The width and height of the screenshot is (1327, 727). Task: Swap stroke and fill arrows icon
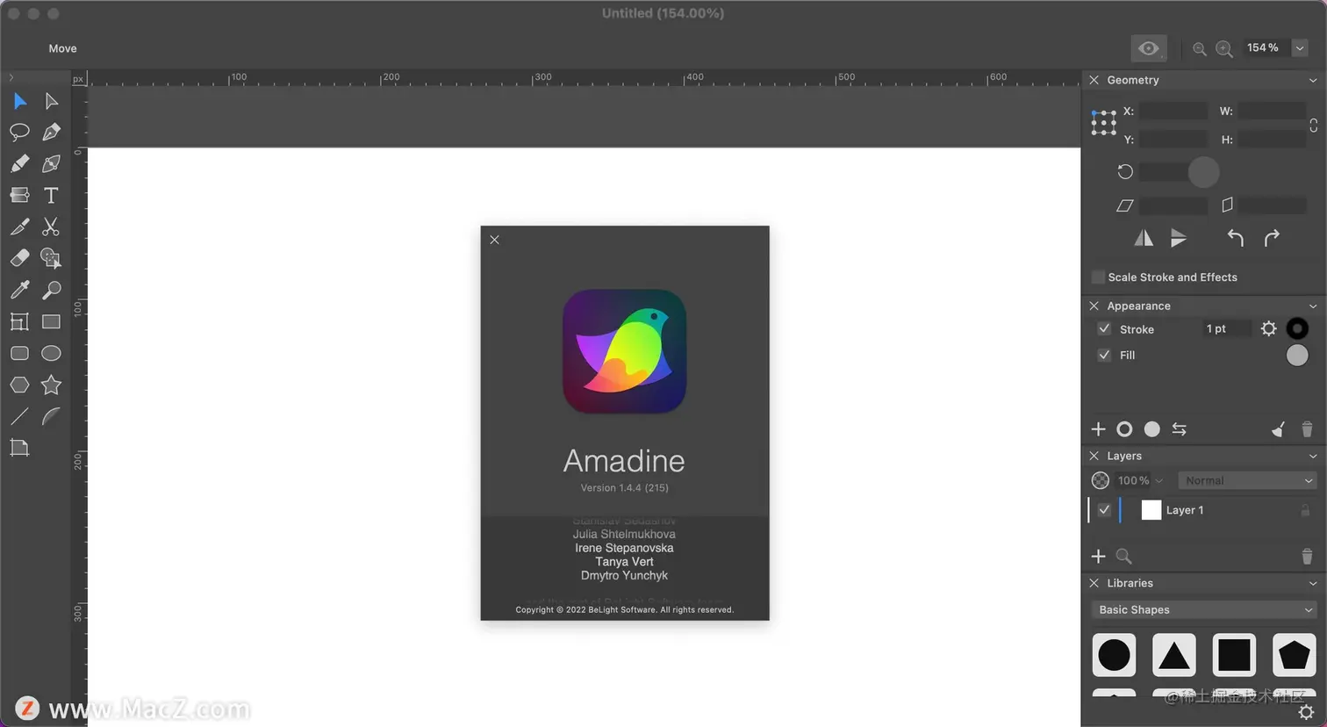tap(1179, 429)
